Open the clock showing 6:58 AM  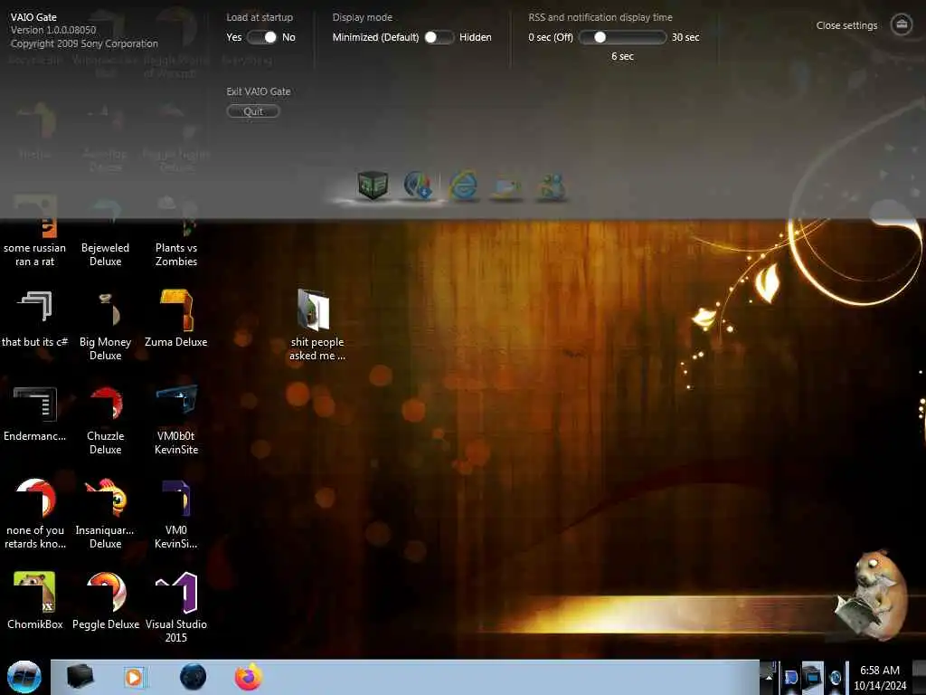point(879,678)
